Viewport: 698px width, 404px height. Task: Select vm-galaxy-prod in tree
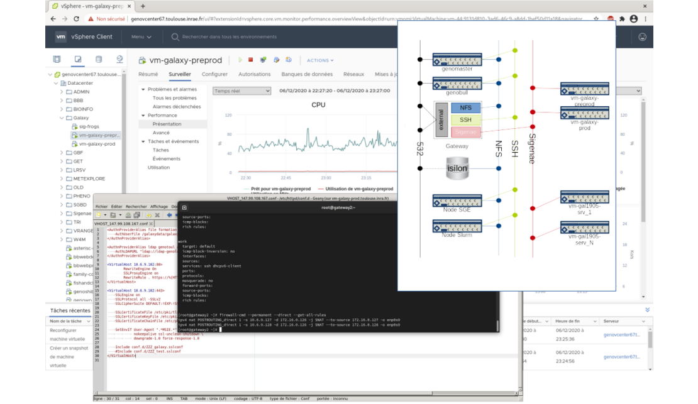(x=97, y=144)
